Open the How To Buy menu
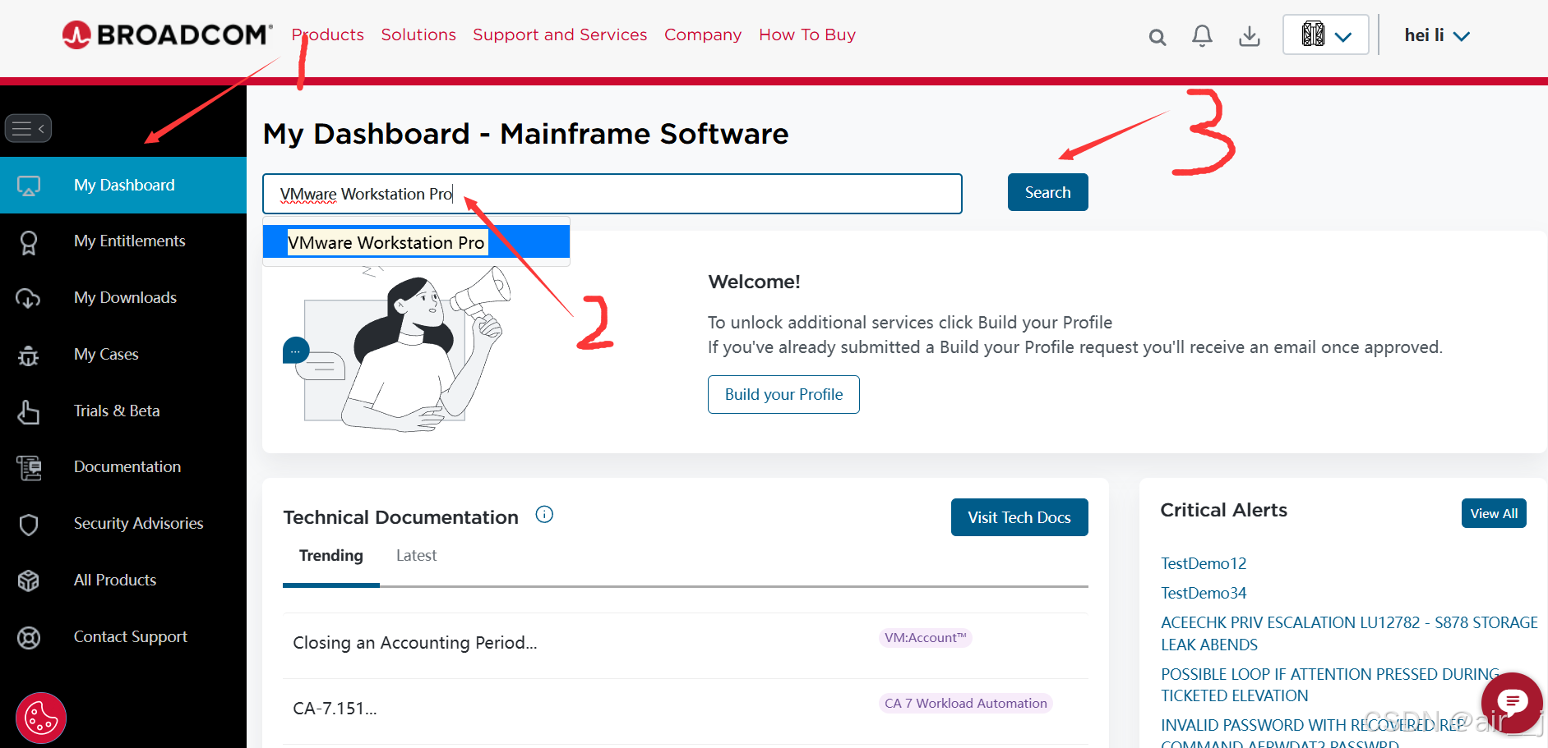 pos(807,34)
